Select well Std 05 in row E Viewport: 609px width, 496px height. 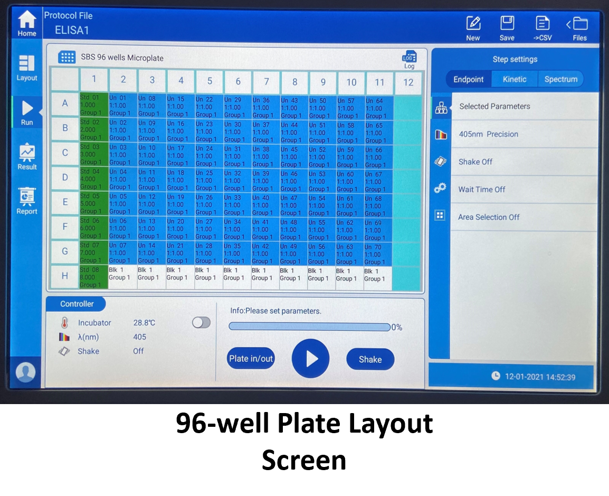[93, 203]
